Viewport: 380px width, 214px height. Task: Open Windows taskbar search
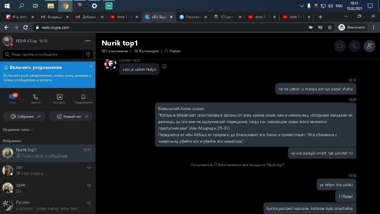[x=21, y=6]
